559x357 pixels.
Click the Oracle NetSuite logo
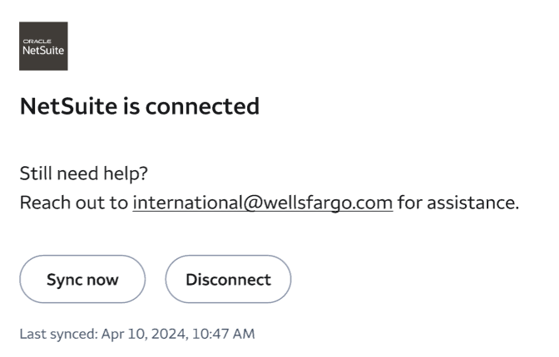pyautogui.click(x=43, y=46)
